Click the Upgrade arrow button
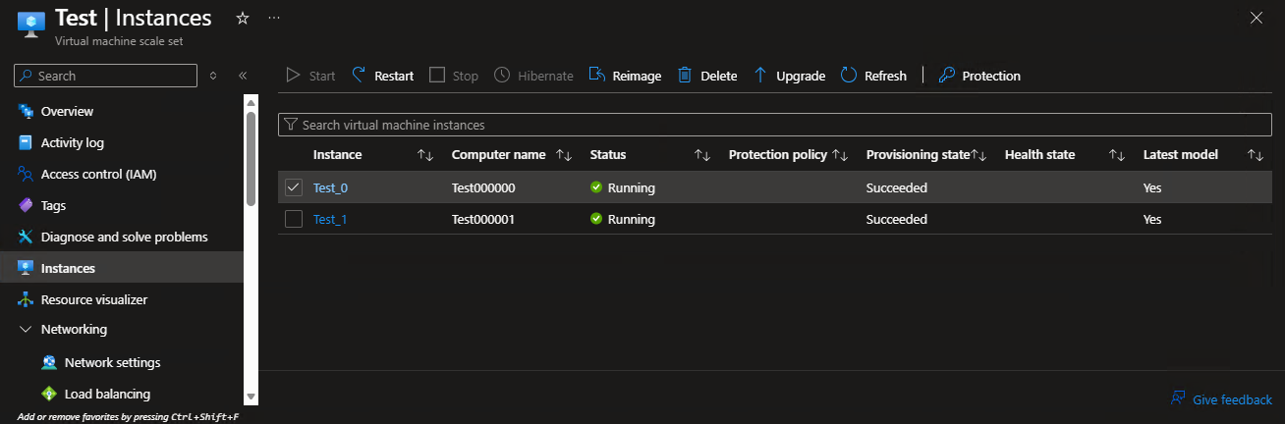 [789, 76]
